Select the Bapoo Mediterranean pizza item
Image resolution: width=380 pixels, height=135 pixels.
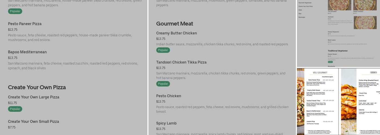click(x=27, y=52)
